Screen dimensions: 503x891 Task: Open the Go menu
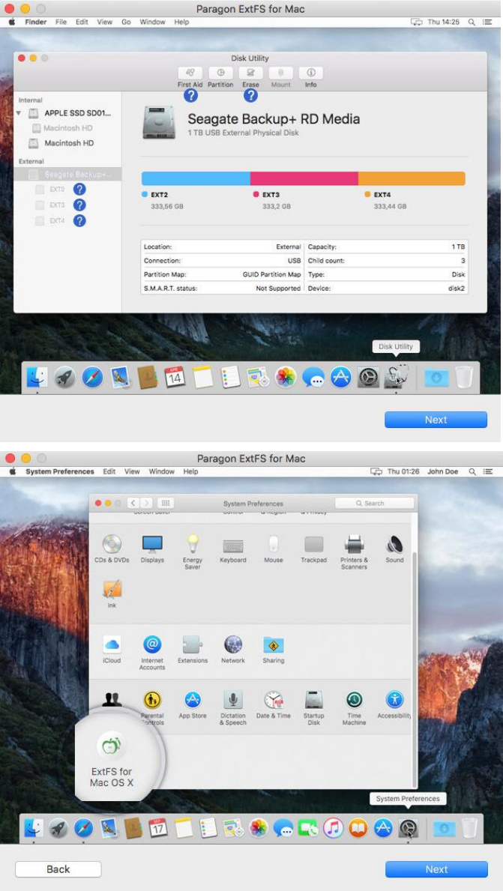coord(126,22)
